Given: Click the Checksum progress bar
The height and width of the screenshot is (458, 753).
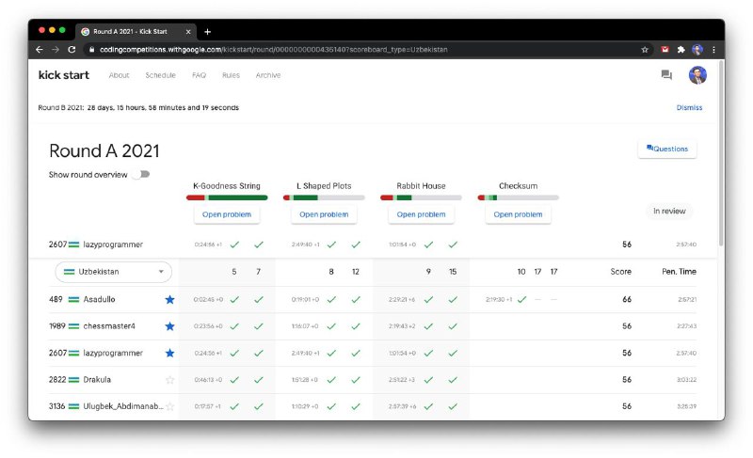Looking at the screenshot, I should [519, 197].
